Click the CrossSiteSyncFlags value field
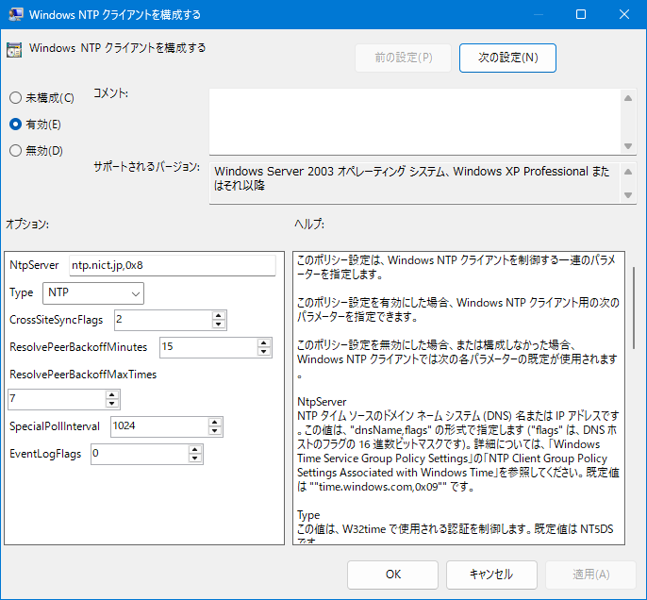 (164, 320)
